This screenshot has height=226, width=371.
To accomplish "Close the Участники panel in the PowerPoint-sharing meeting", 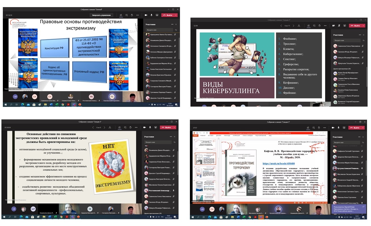I will click(364, 137).
